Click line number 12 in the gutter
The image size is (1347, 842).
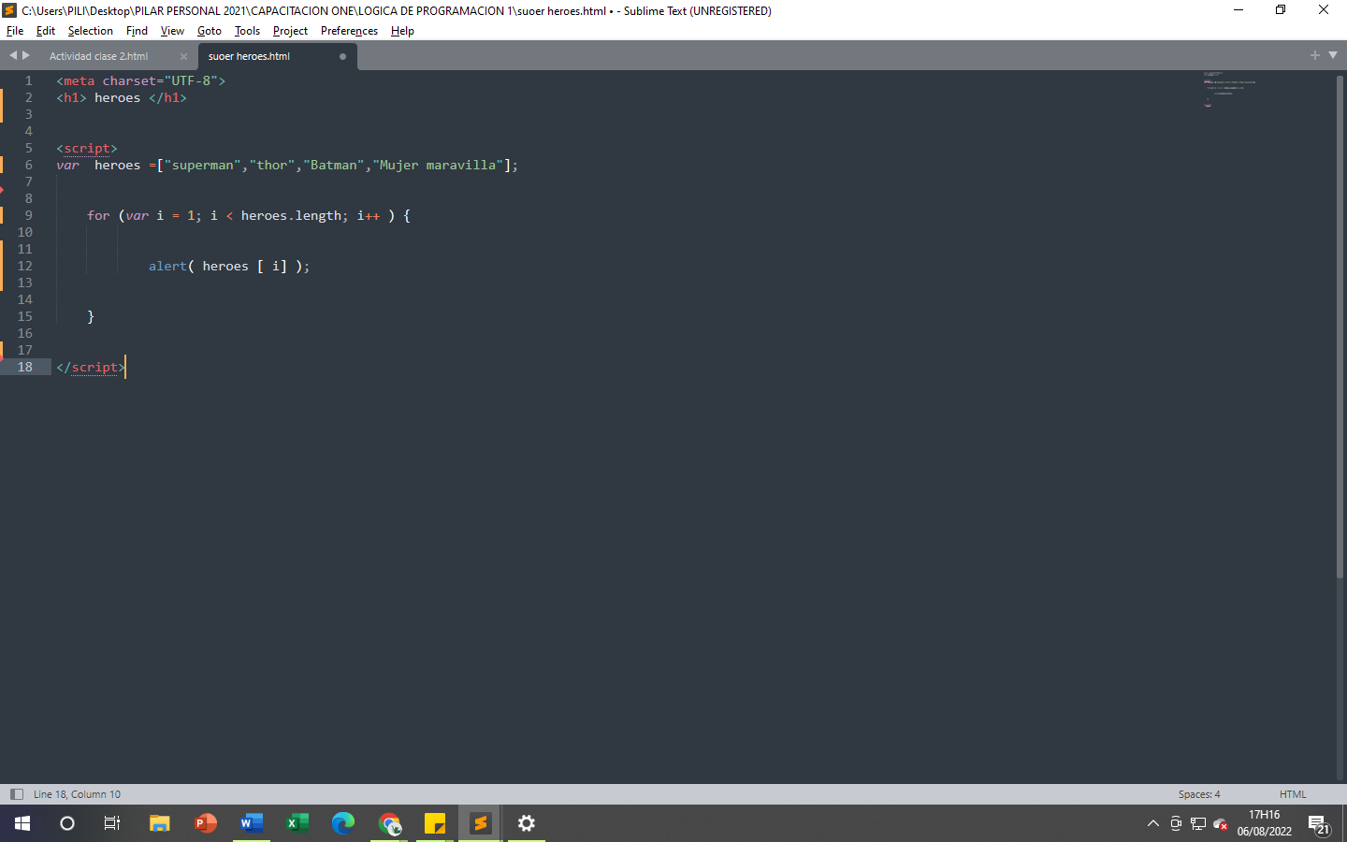pos(25,266)
